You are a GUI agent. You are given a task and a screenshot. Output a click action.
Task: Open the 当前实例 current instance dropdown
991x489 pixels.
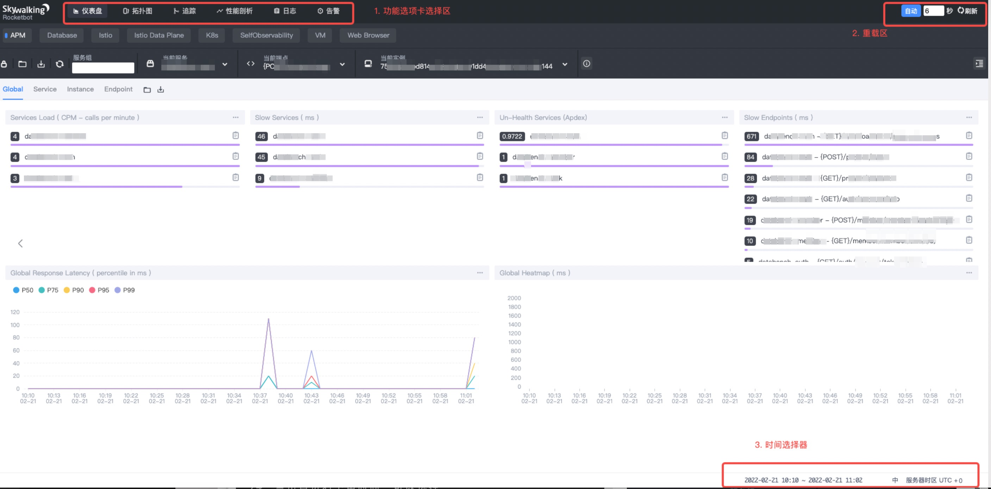[x=565, y=64]
